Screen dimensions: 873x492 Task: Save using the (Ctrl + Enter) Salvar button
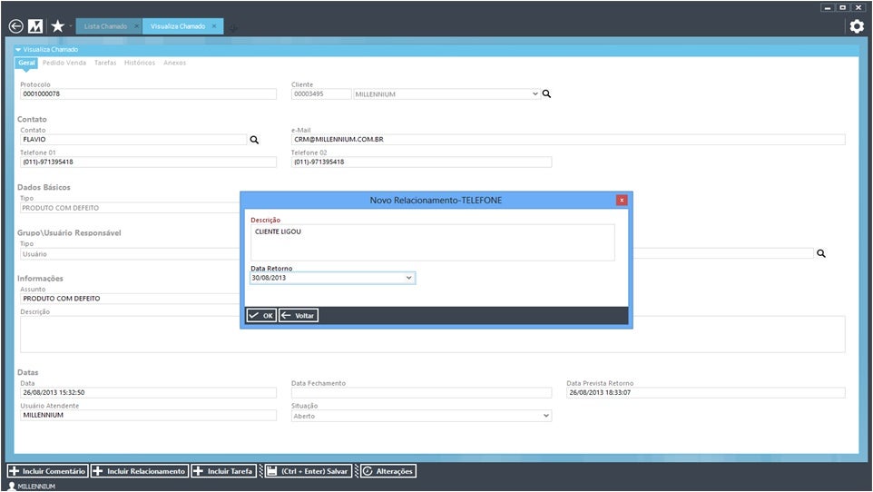[308, 471]
